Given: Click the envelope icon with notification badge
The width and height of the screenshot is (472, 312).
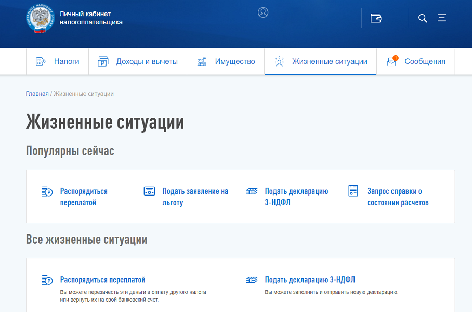Looking at the screenshot, I should coord(392,61).
